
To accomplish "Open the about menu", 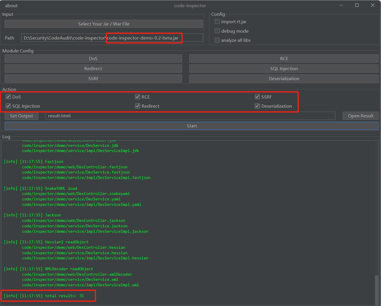I will coord(11,5).
